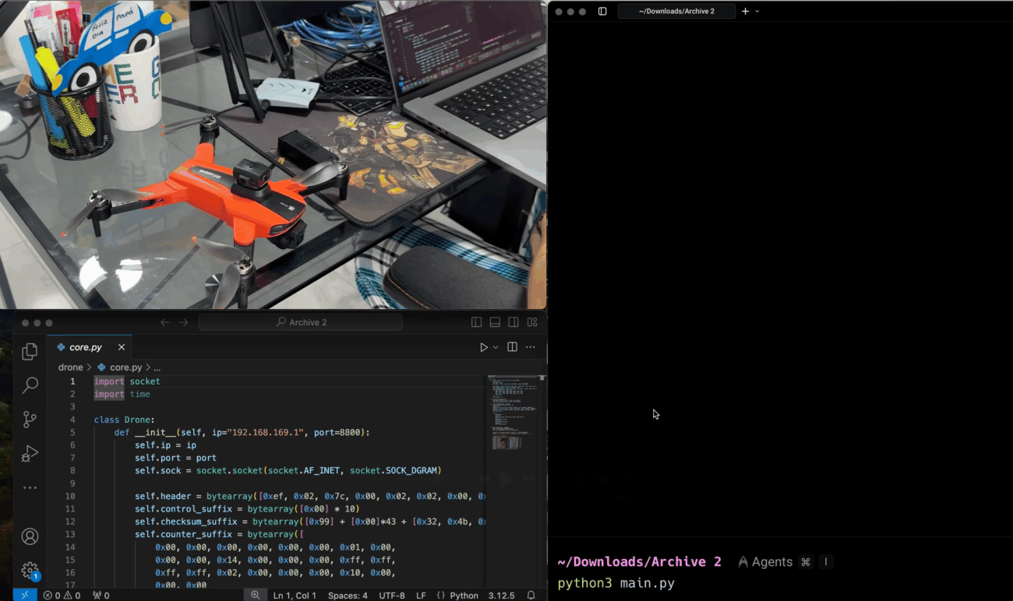Toggle the terminal sidebar panel icon
Image resolution: width=1013 pixels, height=601 pixels.
click(x=602, y=12)
